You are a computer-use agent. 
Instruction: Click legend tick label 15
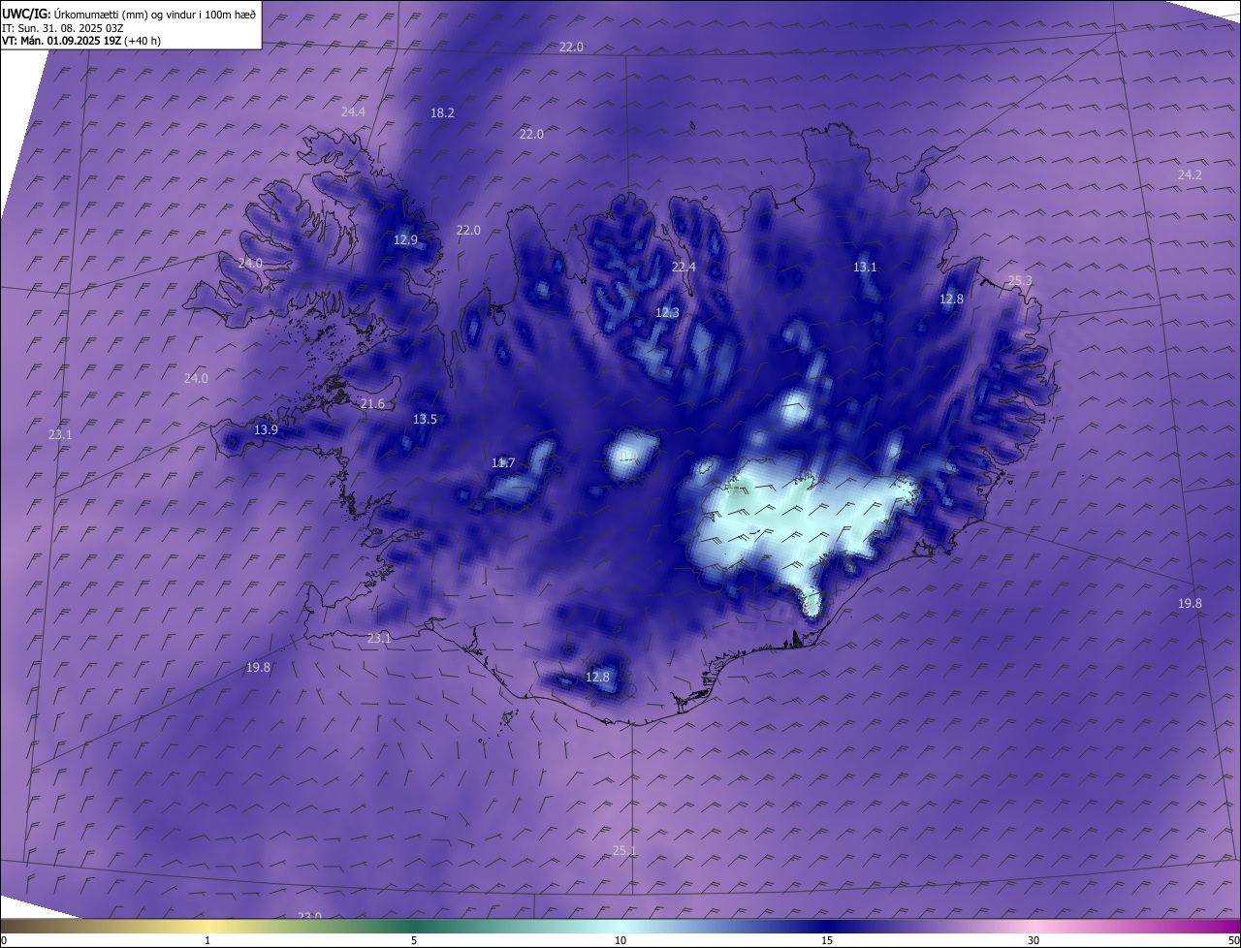[x=827, y=940]
